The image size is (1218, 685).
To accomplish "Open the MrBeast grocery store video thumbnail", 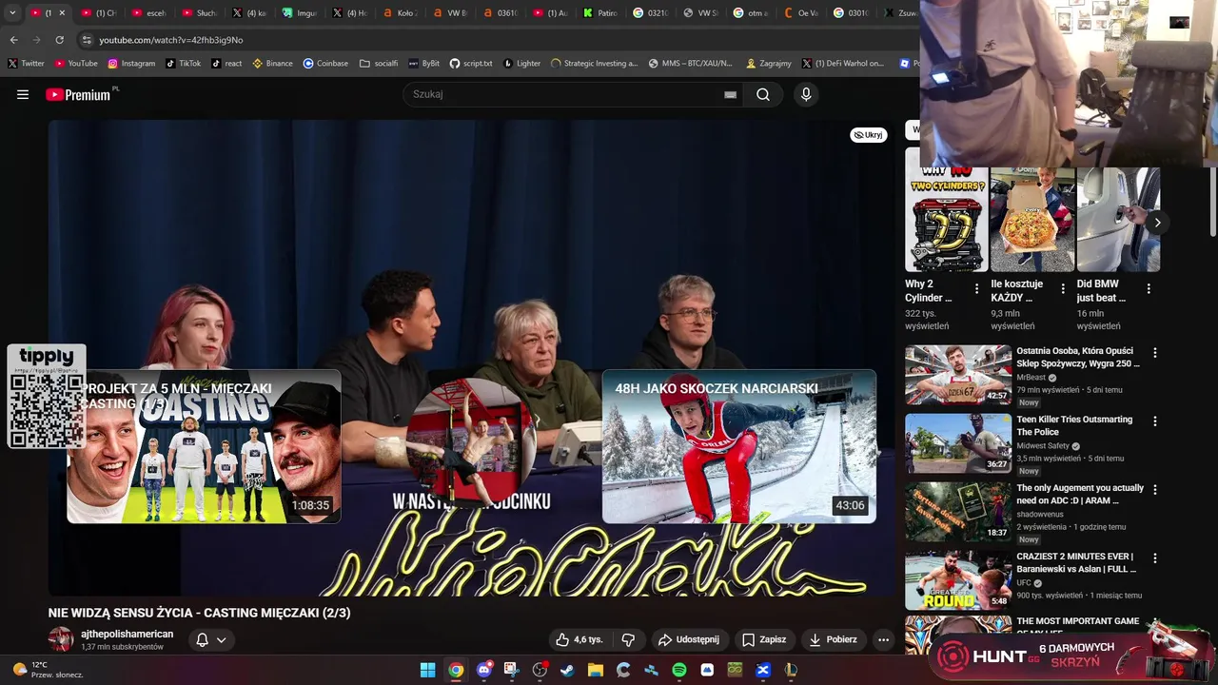I will click(x=958, y=375).
